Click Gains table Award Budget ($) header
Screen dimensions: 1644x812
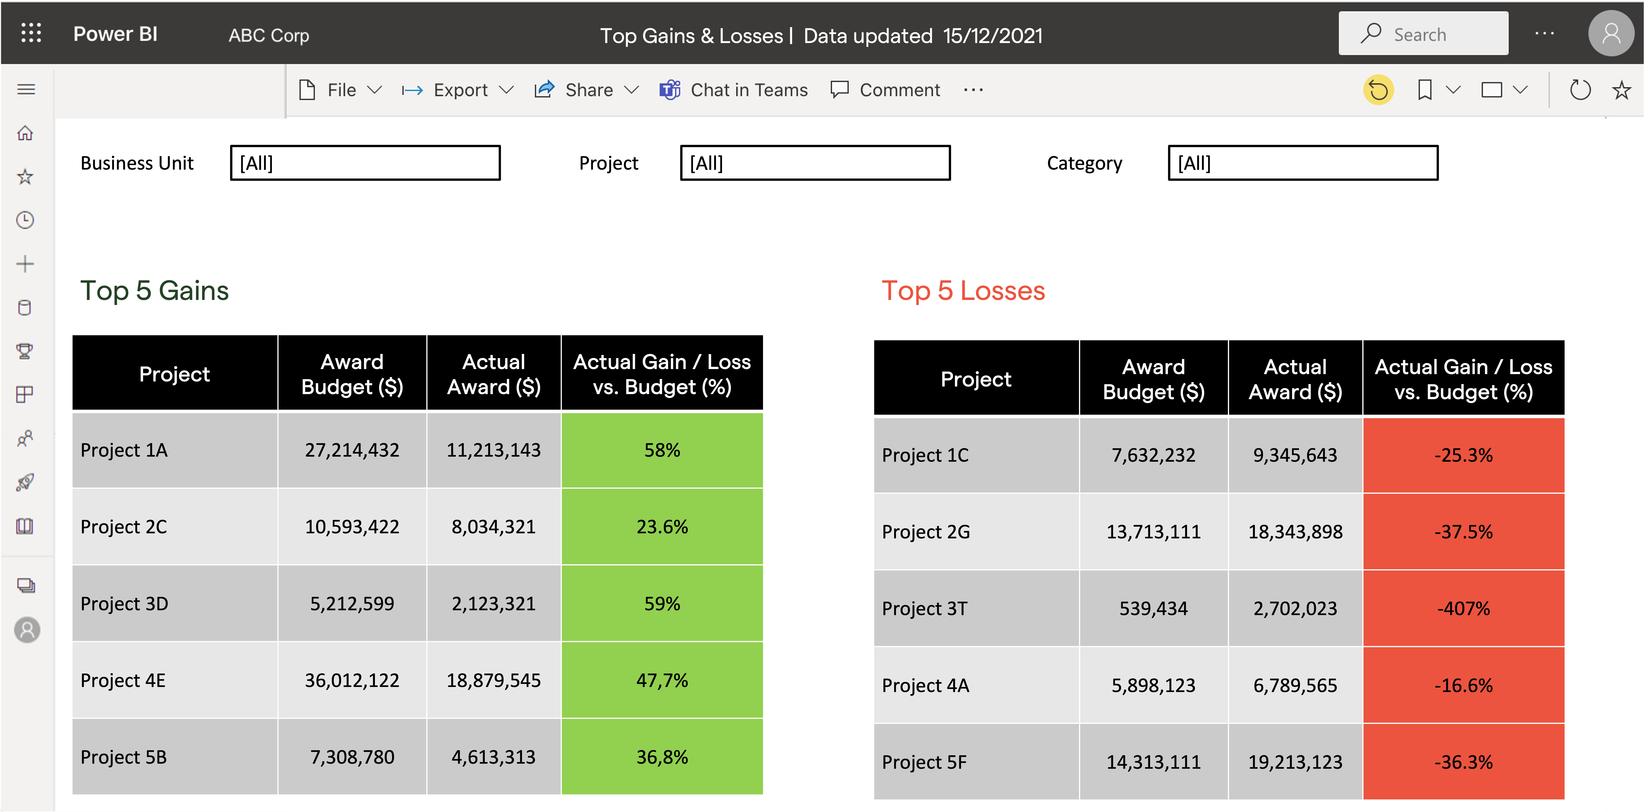coord(352,374)
